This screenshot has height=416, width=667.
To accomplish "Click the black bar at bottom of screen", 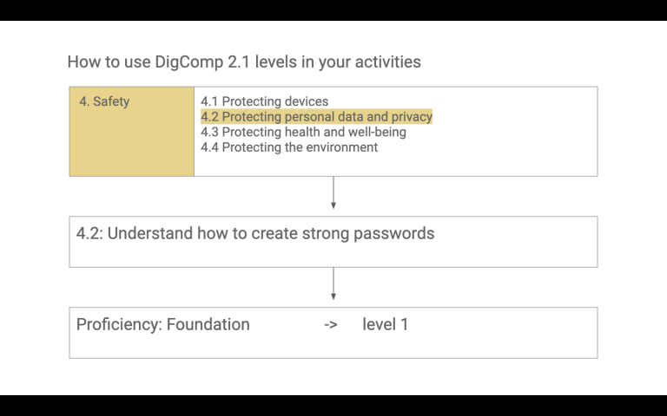I will (x=333, y=406).
